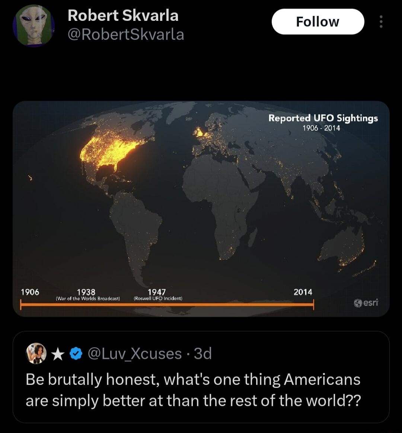This screenshot has height=433, width=402.
Task: Click the 3d timestamp link
Action: click(x=201, y=353)
